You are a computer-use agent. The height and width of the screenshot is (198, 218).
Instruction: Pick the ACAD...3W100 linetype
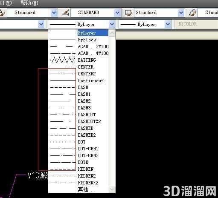tap(78, 46)
